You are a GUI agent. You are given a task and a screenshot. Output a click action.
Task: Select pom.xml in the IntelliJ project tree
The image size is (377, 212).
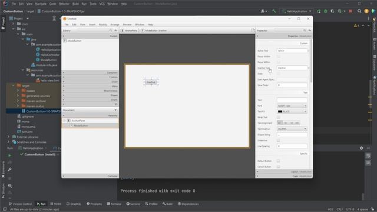tap(27, 132)
